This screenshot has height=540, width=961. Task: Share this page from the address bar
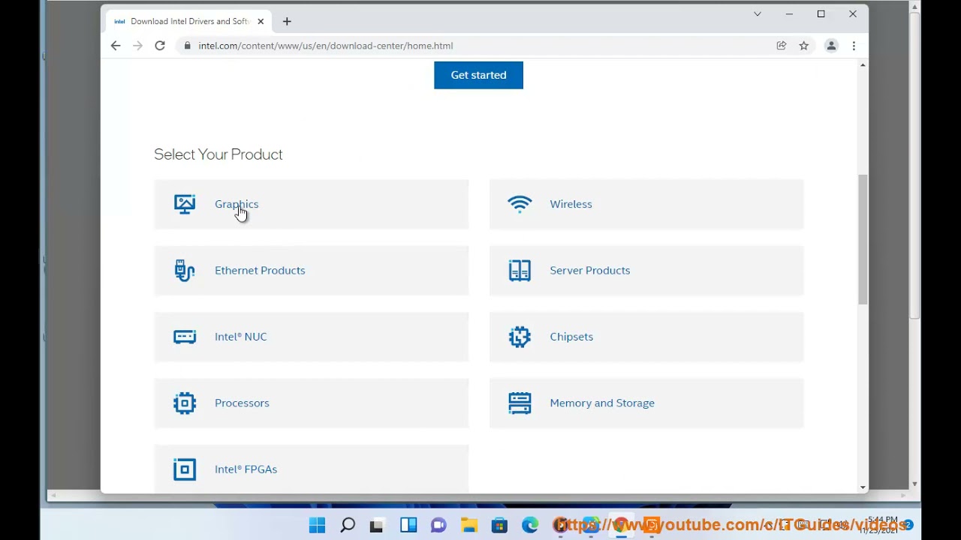[782, 46]
